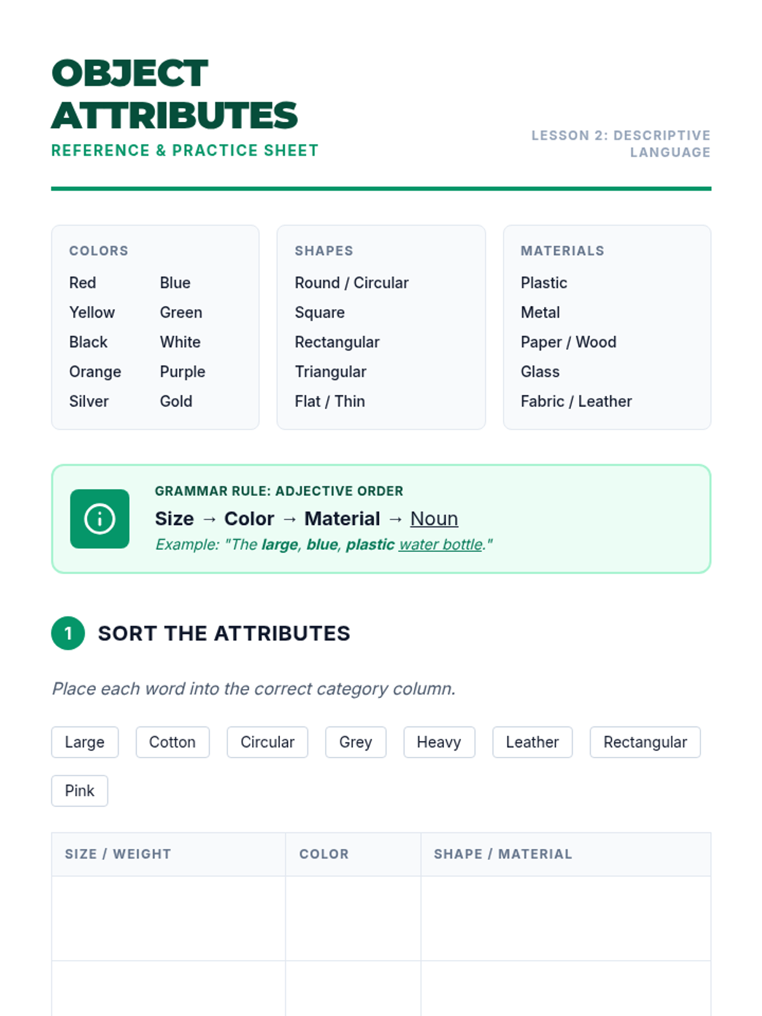Viewport: 762px width, 1016px height.
Task: Select the Large word chip
Action: 84,742
